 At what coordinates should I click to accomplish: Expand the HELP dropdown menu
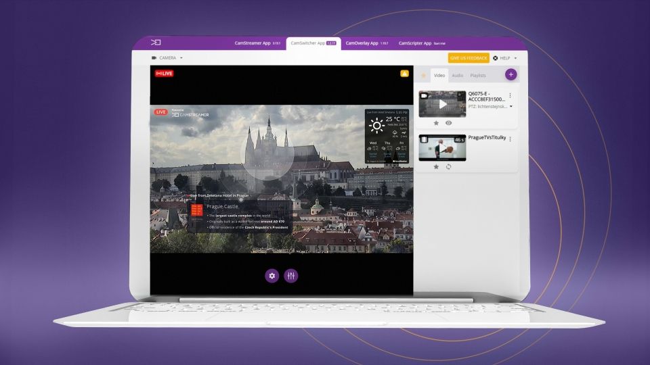tap(504, 58)
